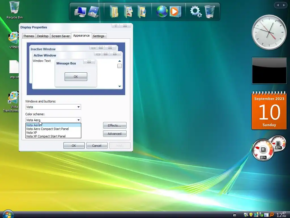Open the gears settings icon in the dock

coord(196,11)
